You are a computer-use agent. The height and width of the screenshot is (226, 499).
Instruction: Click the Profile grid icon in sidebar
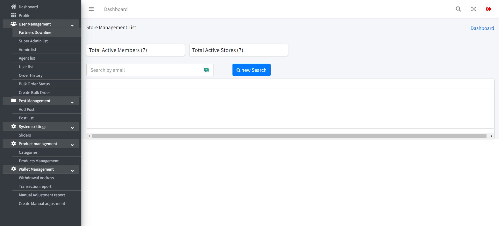click(x=14, y=15)
